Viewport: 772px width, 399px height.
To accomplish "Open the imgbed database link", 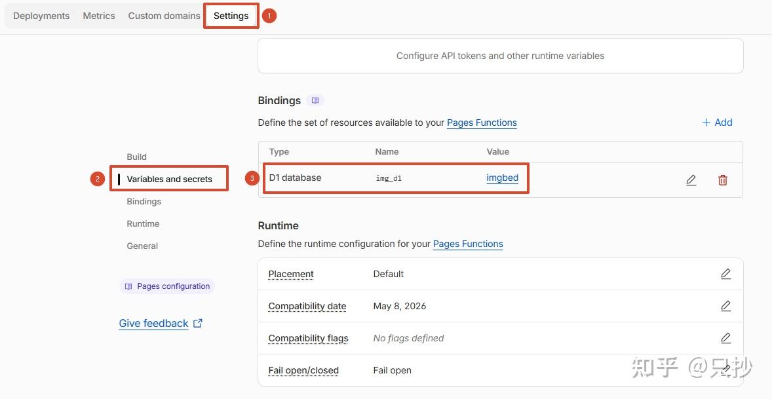I will (x=502, y=178).
